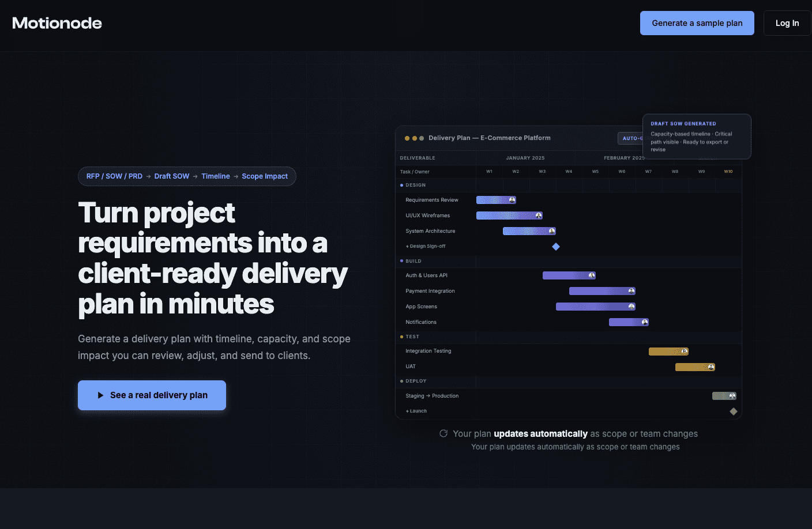
Task: Click the TEST section header row
Action: [x=412, y=337]
